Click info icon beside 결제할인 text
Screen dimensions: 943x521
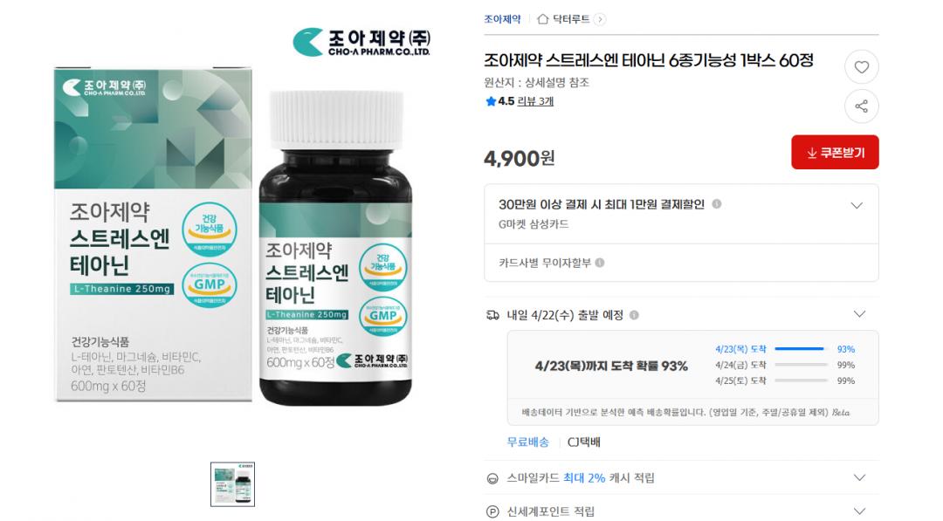716,203
